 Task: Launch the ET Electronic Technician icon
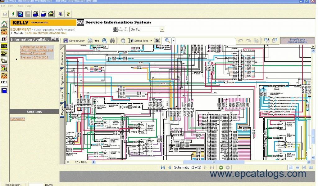[4, 39]
